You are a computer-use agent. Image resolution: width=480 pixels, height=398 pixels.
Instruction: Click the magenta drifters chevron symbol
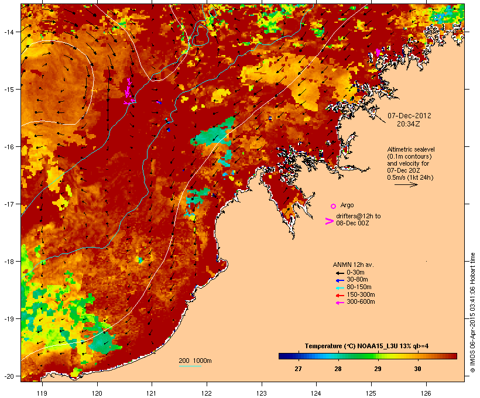point(329,221)
